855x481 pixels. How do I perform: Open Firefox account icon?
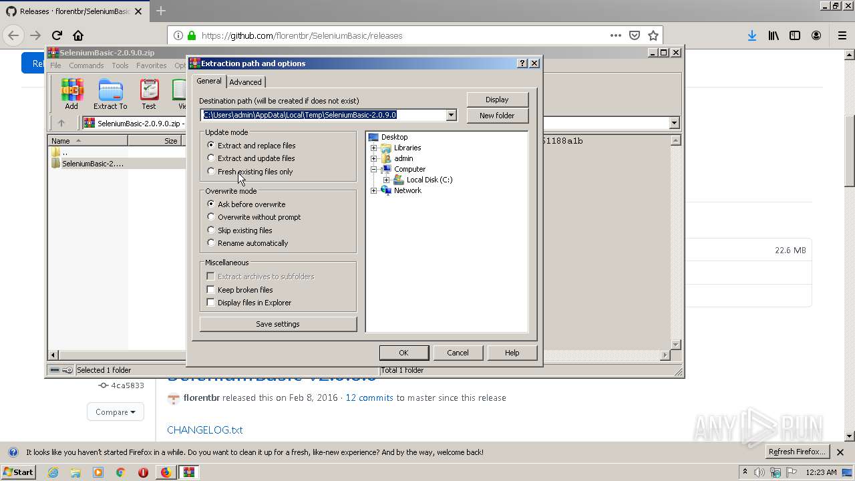tap(816, 35)
